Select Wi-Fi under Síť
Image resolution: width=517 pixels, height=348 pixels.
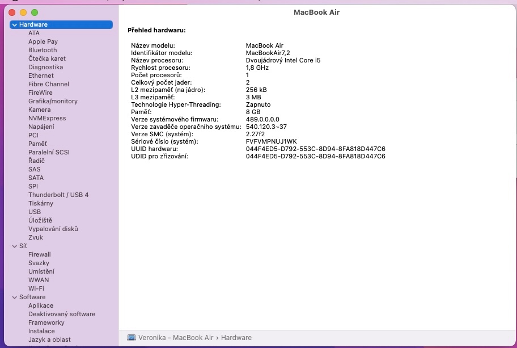coord(36,288)
